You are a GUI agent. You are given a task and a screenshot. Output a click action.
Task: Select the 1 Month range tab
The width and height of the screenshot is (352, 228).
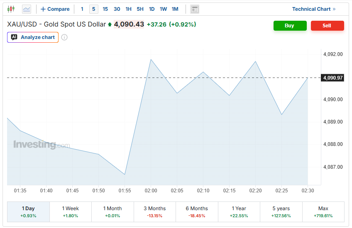[112, 212]
